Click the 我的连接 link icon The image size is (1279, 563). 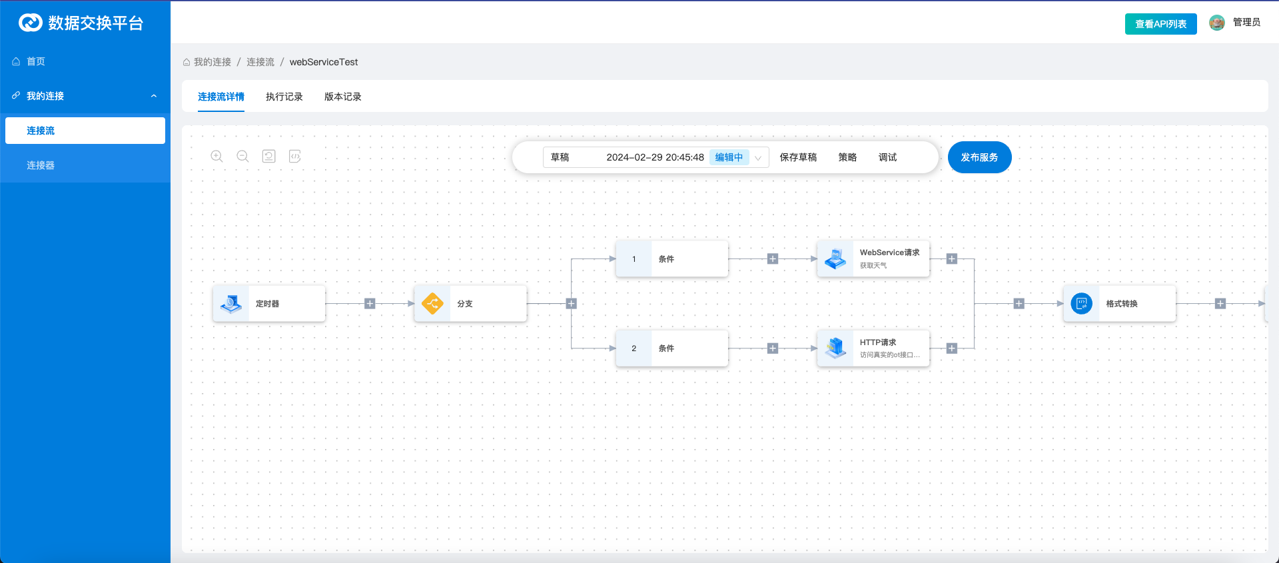click(x=16, y=95)
